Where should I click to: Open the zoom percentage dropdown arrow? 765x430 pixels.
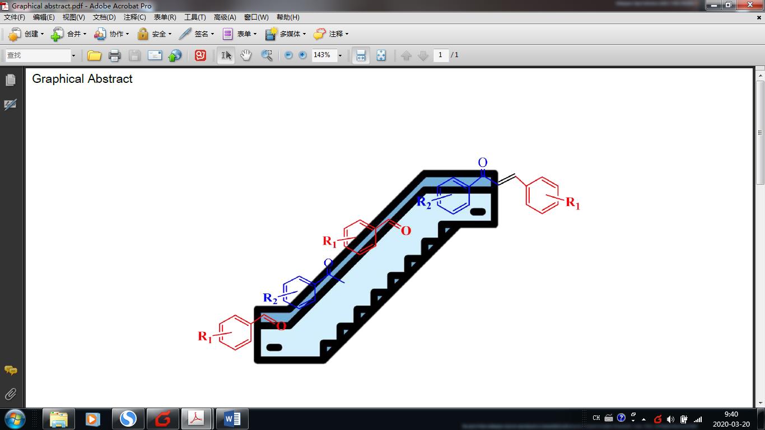coord(340,55)
